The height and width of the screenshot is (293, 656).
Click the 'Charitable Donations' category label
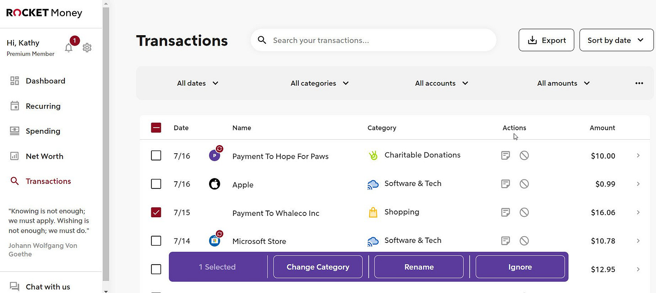click(422, 155)
